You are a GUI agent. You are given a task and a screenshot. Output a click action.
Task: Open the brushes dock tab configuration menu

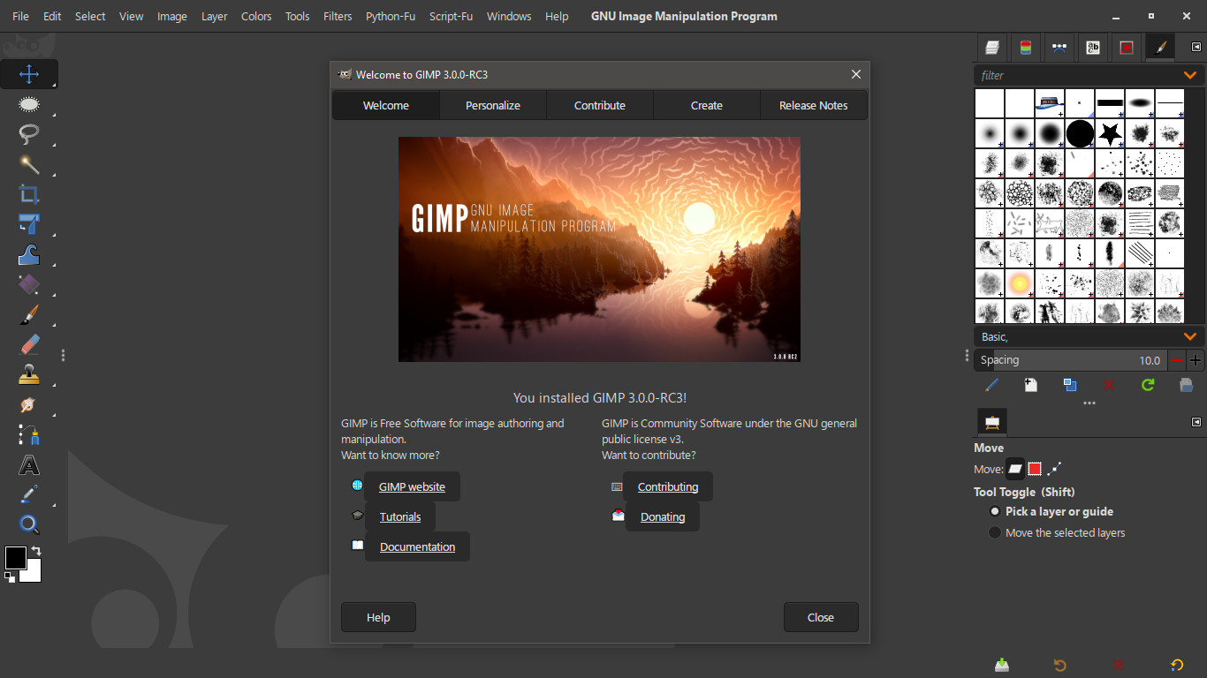1196,48
